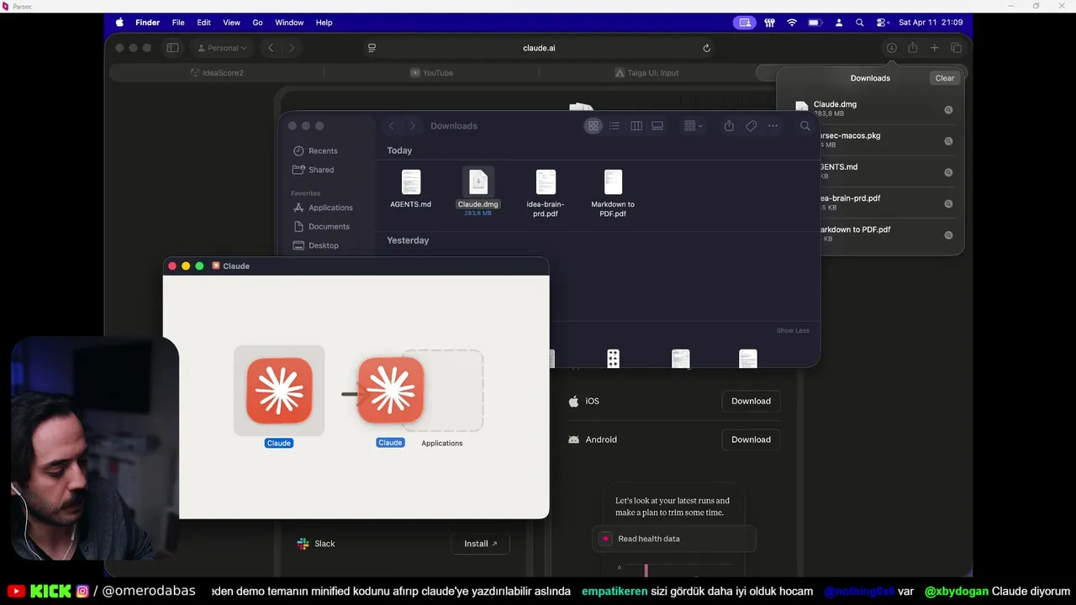Viewport: 1076px width, 605px height.
Task: Open new Safari tab with plus
Action: click(x=934, y=48)
